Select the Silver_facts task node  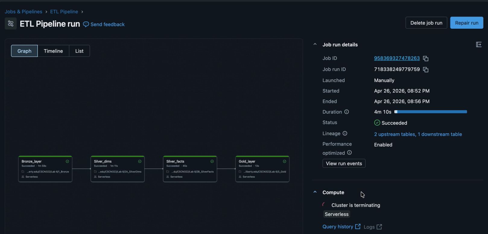point(190,169)
